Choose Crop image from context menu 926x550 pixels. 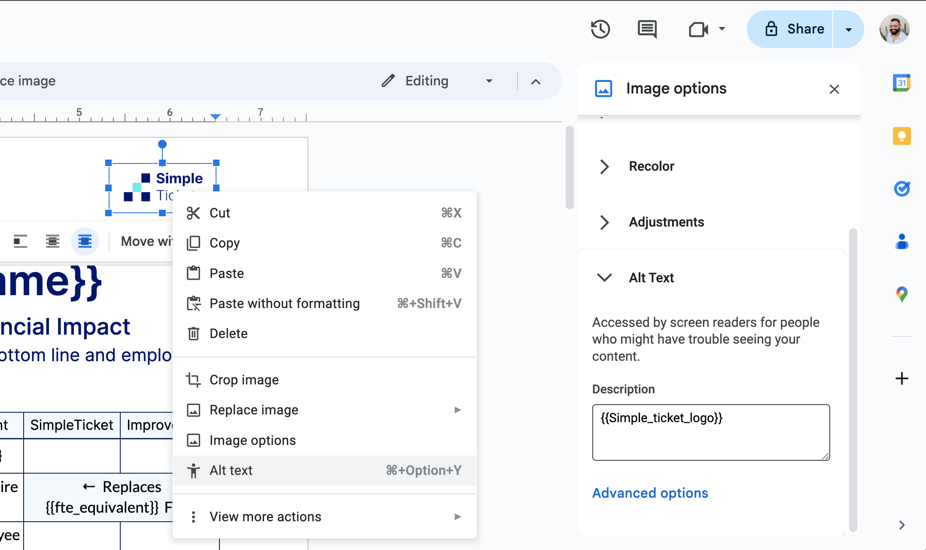244,380
